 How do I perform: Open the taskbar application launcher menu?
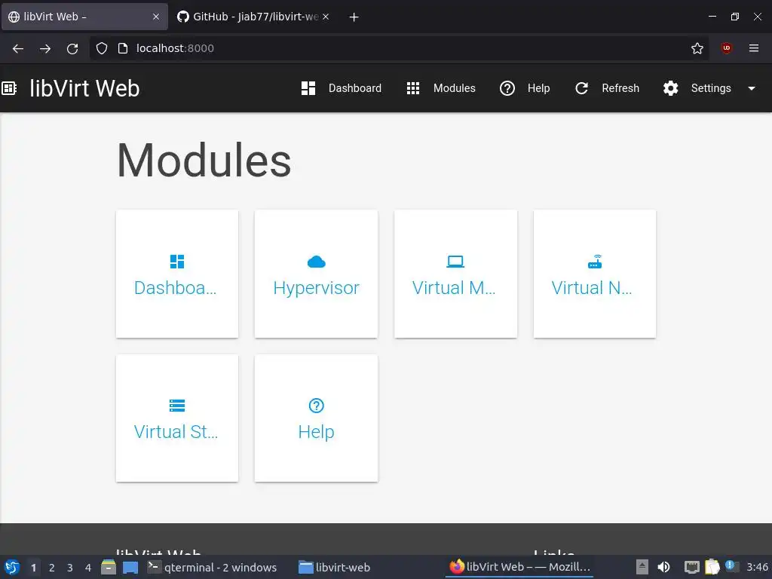coord(12,567)
